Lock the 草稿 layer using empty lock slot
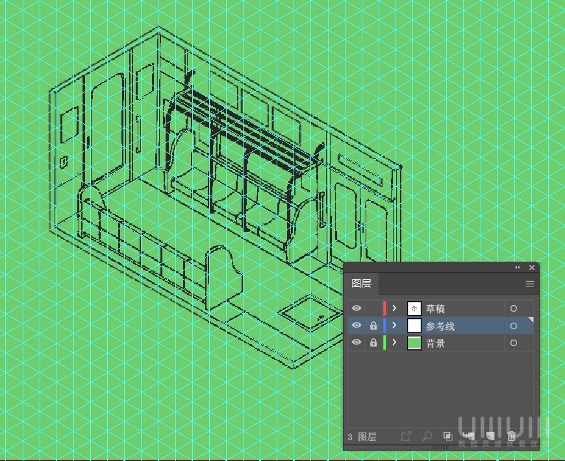The height and width of the screenshot is (461, 565). pyautogui.click(x=373, y=308)
